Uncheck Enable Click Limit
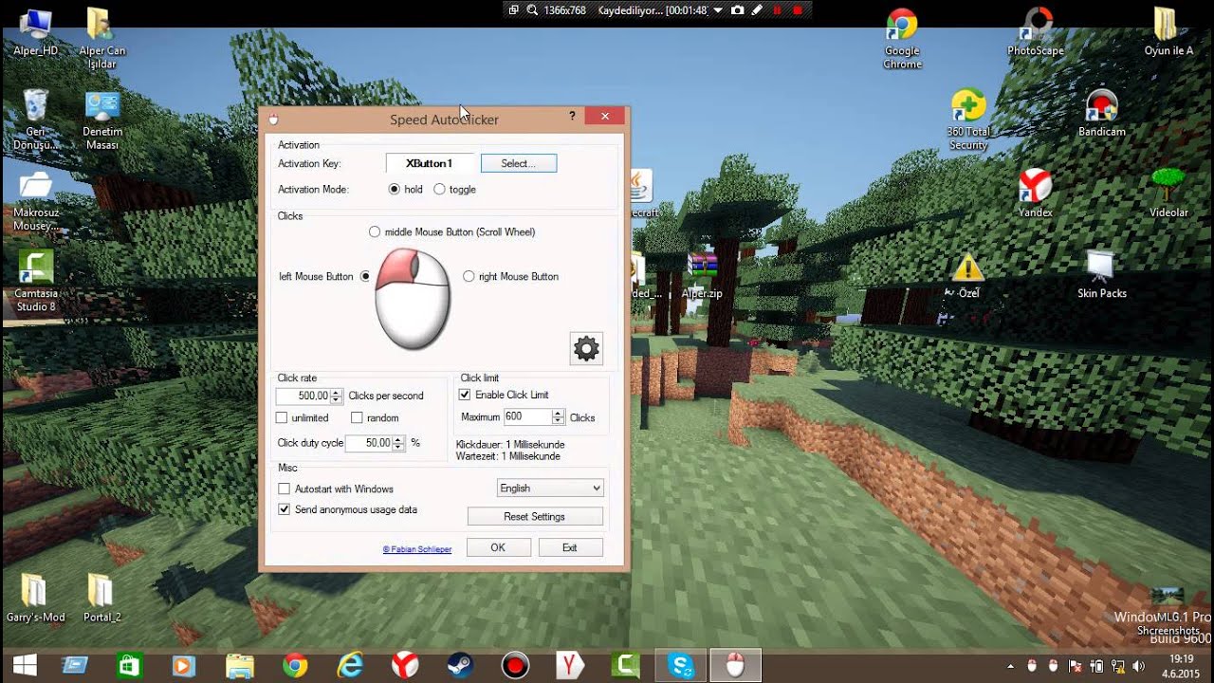 (x=465, y=395)
